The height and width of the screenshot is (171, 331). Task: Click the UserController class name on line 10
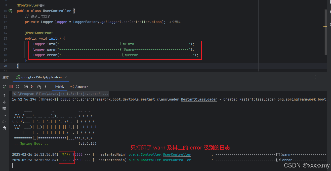[x=57, y=11]
